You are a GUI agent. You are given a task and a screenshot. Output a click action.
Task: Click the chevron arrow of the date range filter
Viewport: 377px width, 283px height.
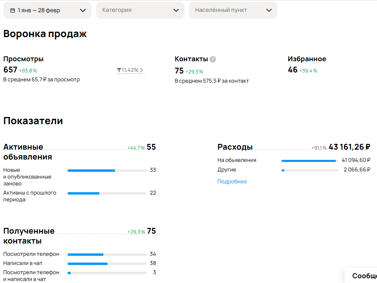coord(83,10)
